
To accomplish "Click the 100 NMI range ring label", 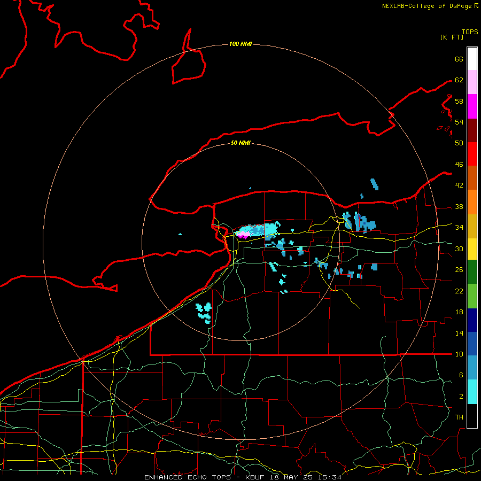I will click(241, 44).
